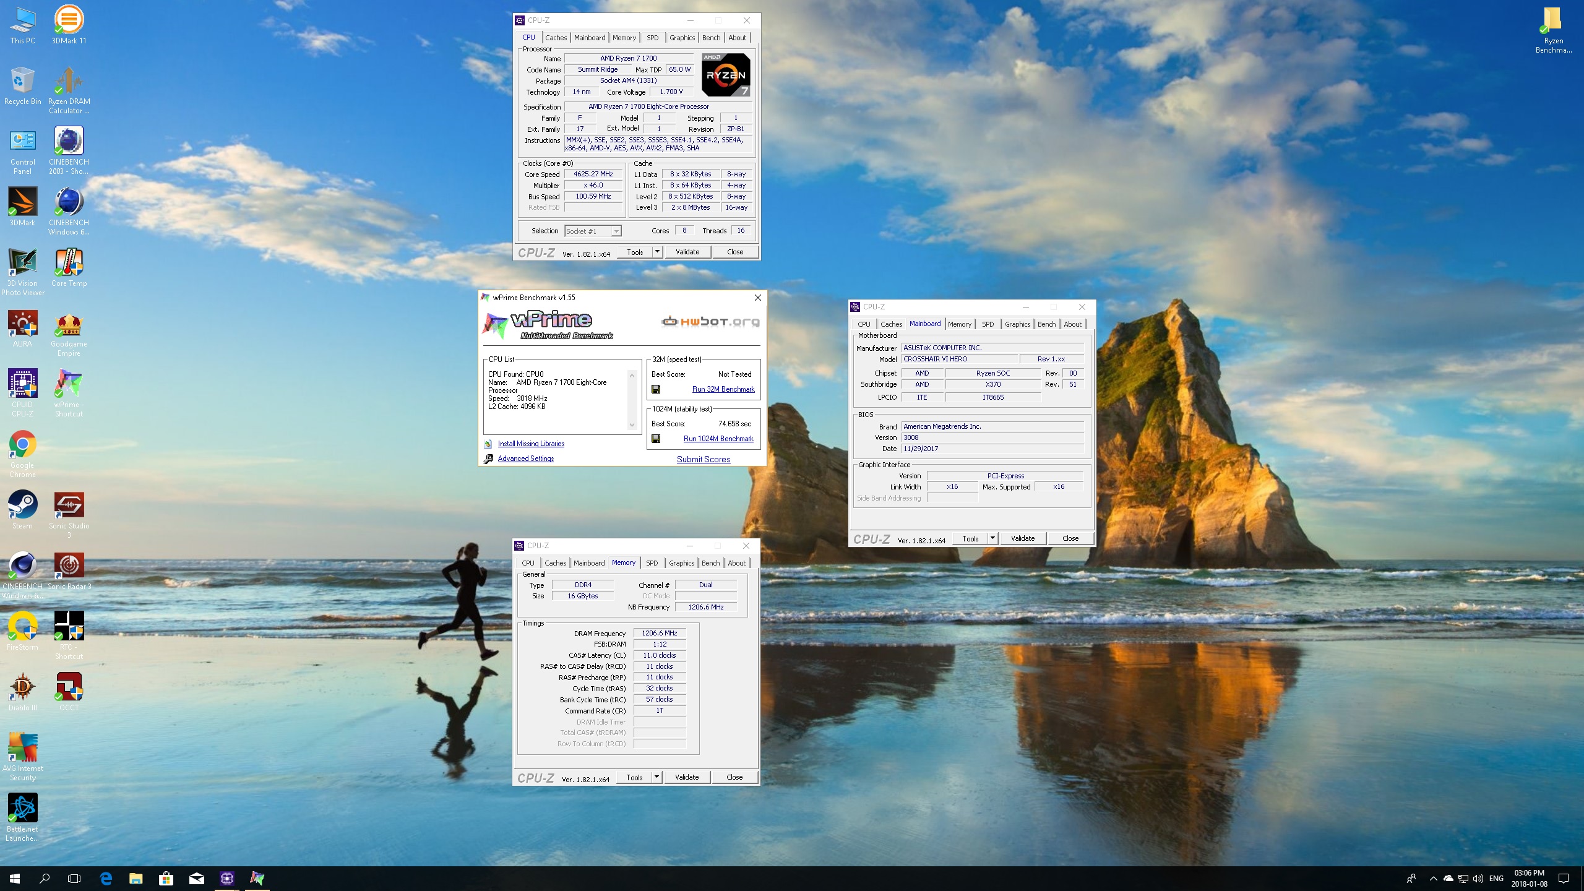Viewport: 1584px width, 891px height.
Task: Select the Sonic Radar 3 desktop icon
Action: (x=69, y=571)
